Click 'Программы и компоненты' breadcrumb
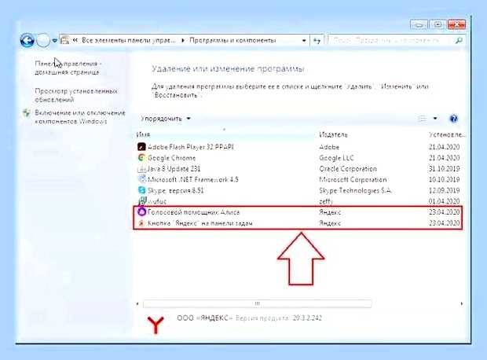Image resolution: width=487 pixels, height=360 pixels. pyautogui.click(x=233, y=40)
